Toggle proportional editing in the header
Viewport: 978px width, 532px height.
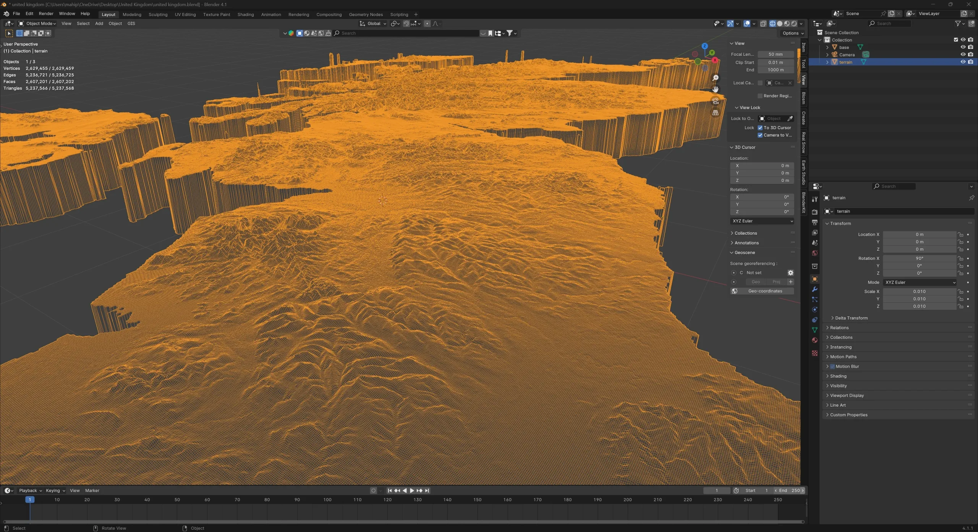[427, 23]
